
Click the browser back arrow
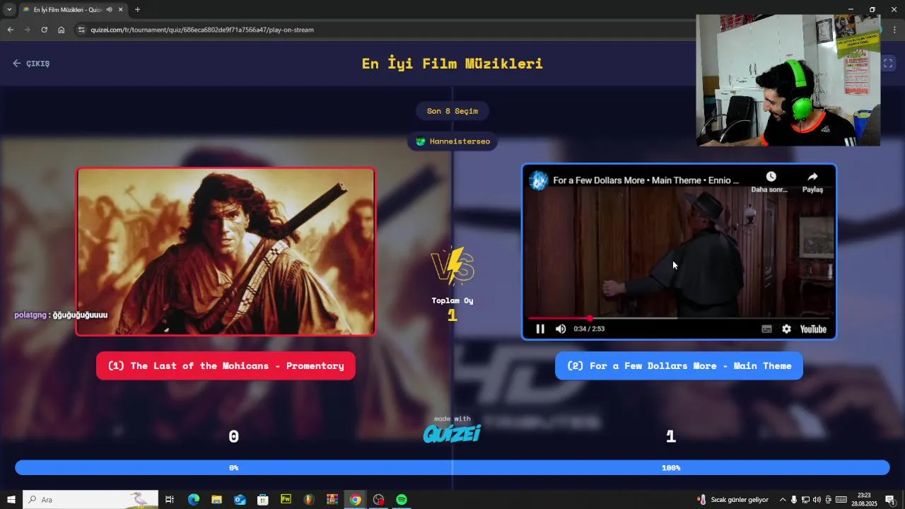pos(11,30)
